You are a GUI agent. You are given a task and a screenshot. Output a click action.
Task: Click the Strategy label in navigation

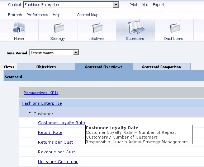pos(57,39)
